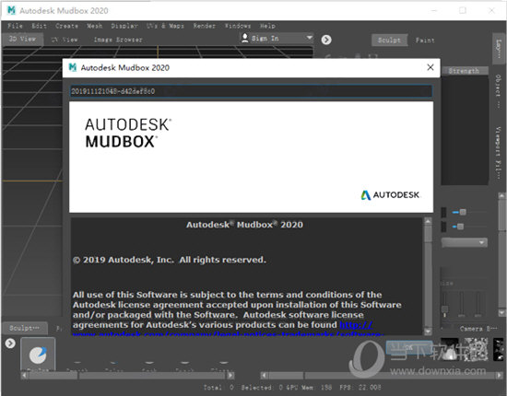Pick the third stamp thumbnail at edge
Screen dimensions: 507x396
(x=499, y=349)
